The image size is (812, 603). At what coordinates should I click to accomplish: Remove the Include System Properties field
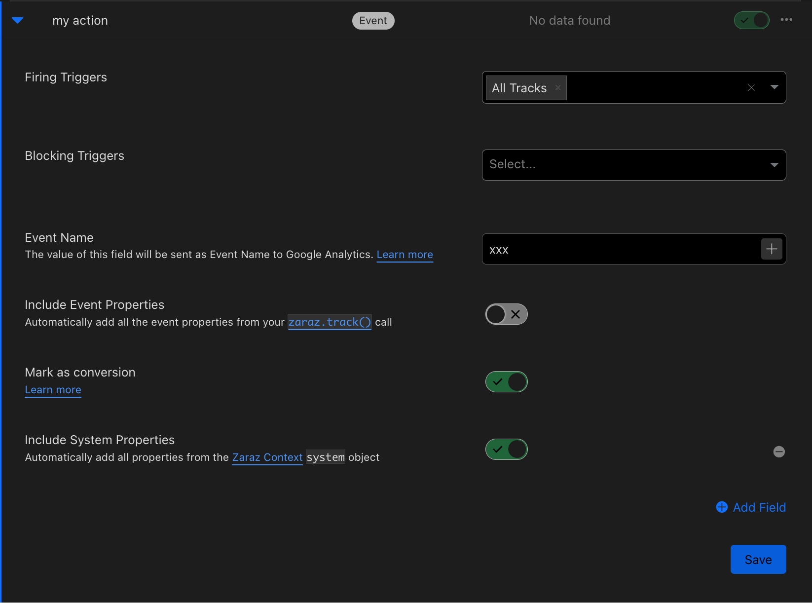(779, 452)
